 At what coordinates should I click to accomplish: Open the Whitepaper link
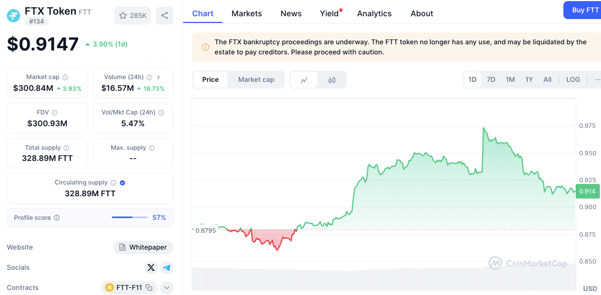pyautogui.click(x=143, y=247)
